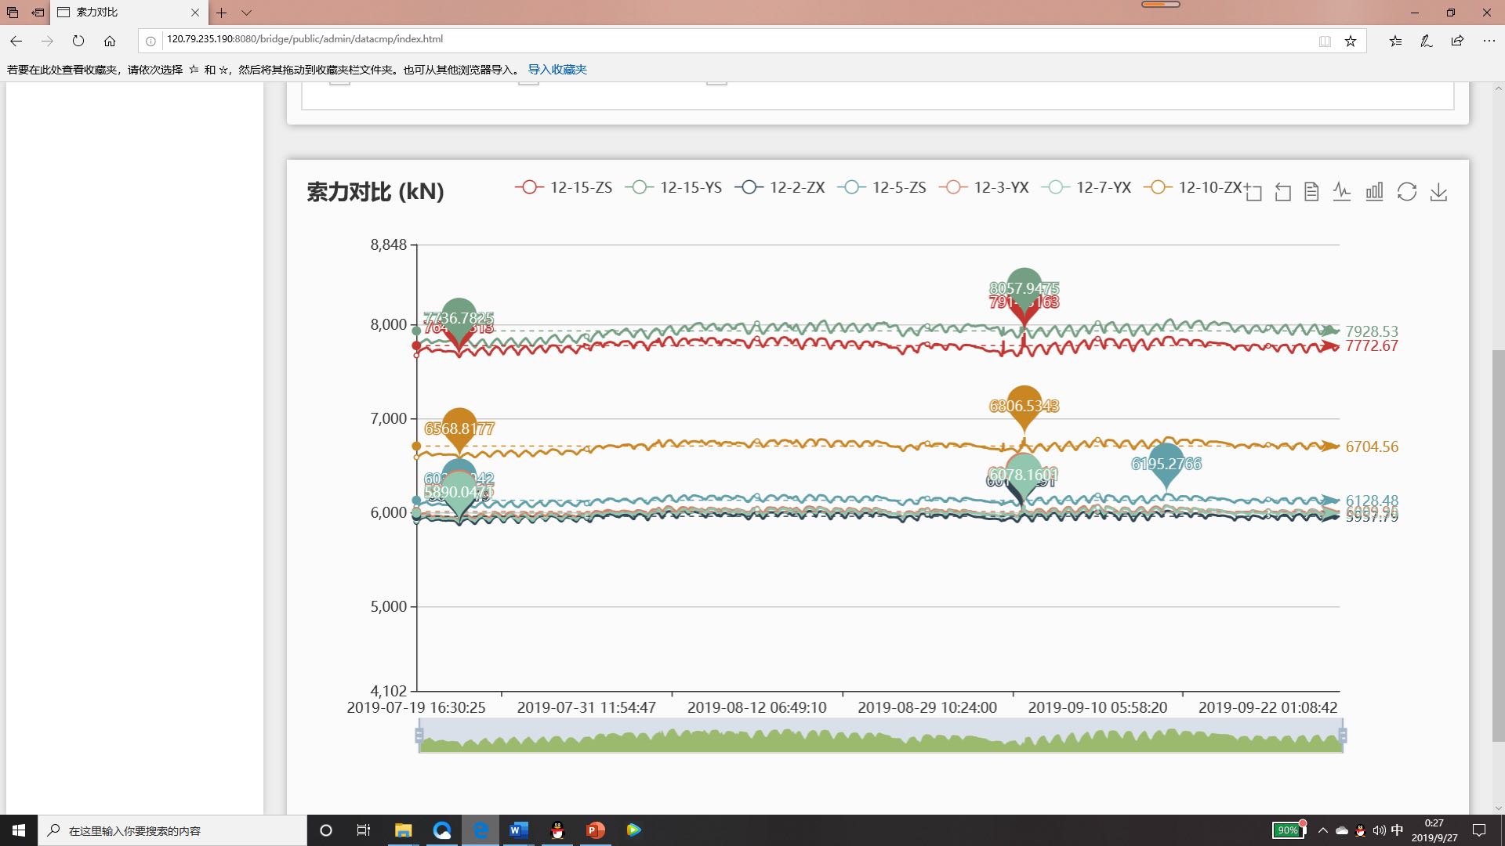
Task: Show tabs you've set aside icon
Action: (13, 13)
